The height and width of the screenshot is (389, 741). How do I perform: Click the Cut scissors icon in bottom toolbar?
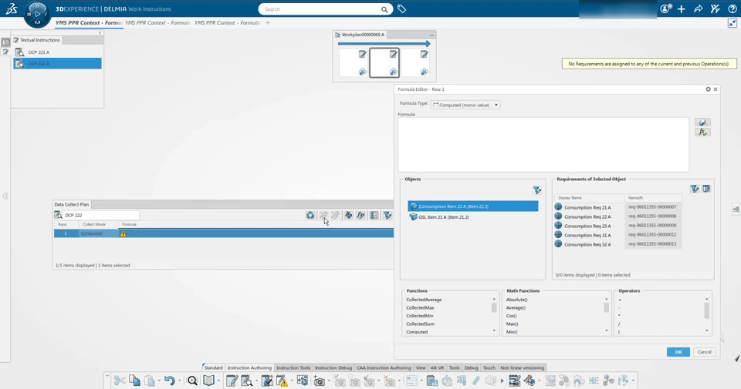click(120, 381)
